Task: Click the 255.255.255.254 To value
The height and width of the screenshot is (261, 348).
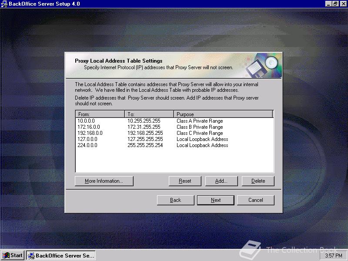Action: tap(145, 145)
